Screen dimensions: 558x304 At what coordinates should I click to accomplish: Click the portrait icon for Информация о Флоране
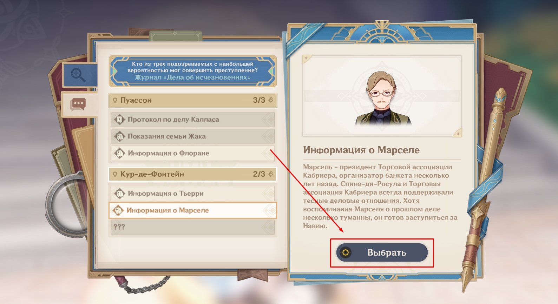[119, 153]
